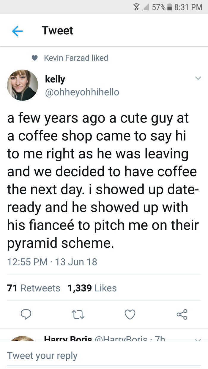This screenshot has width=208, height=369.
Task: Tap Kevin Farzad liked label
Action: 76,58
